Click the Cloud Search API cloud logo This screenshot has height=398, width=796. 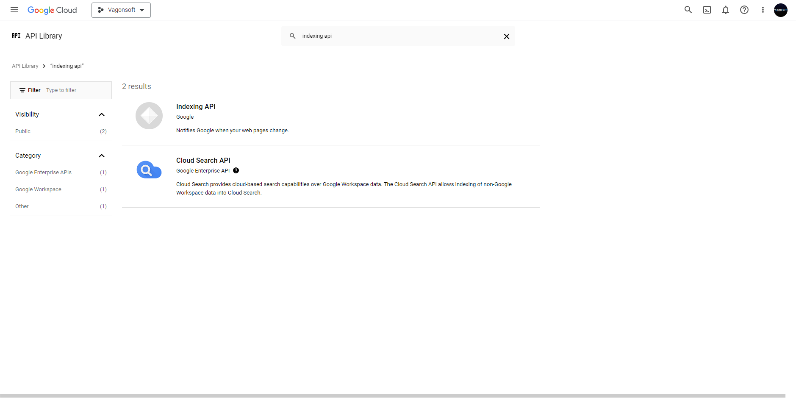click(x=149, y=170)
